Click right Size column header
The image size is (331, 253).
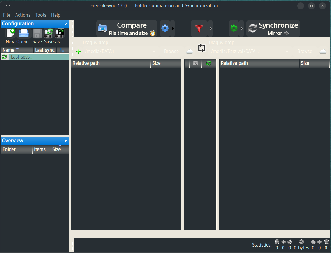point(314,63)
